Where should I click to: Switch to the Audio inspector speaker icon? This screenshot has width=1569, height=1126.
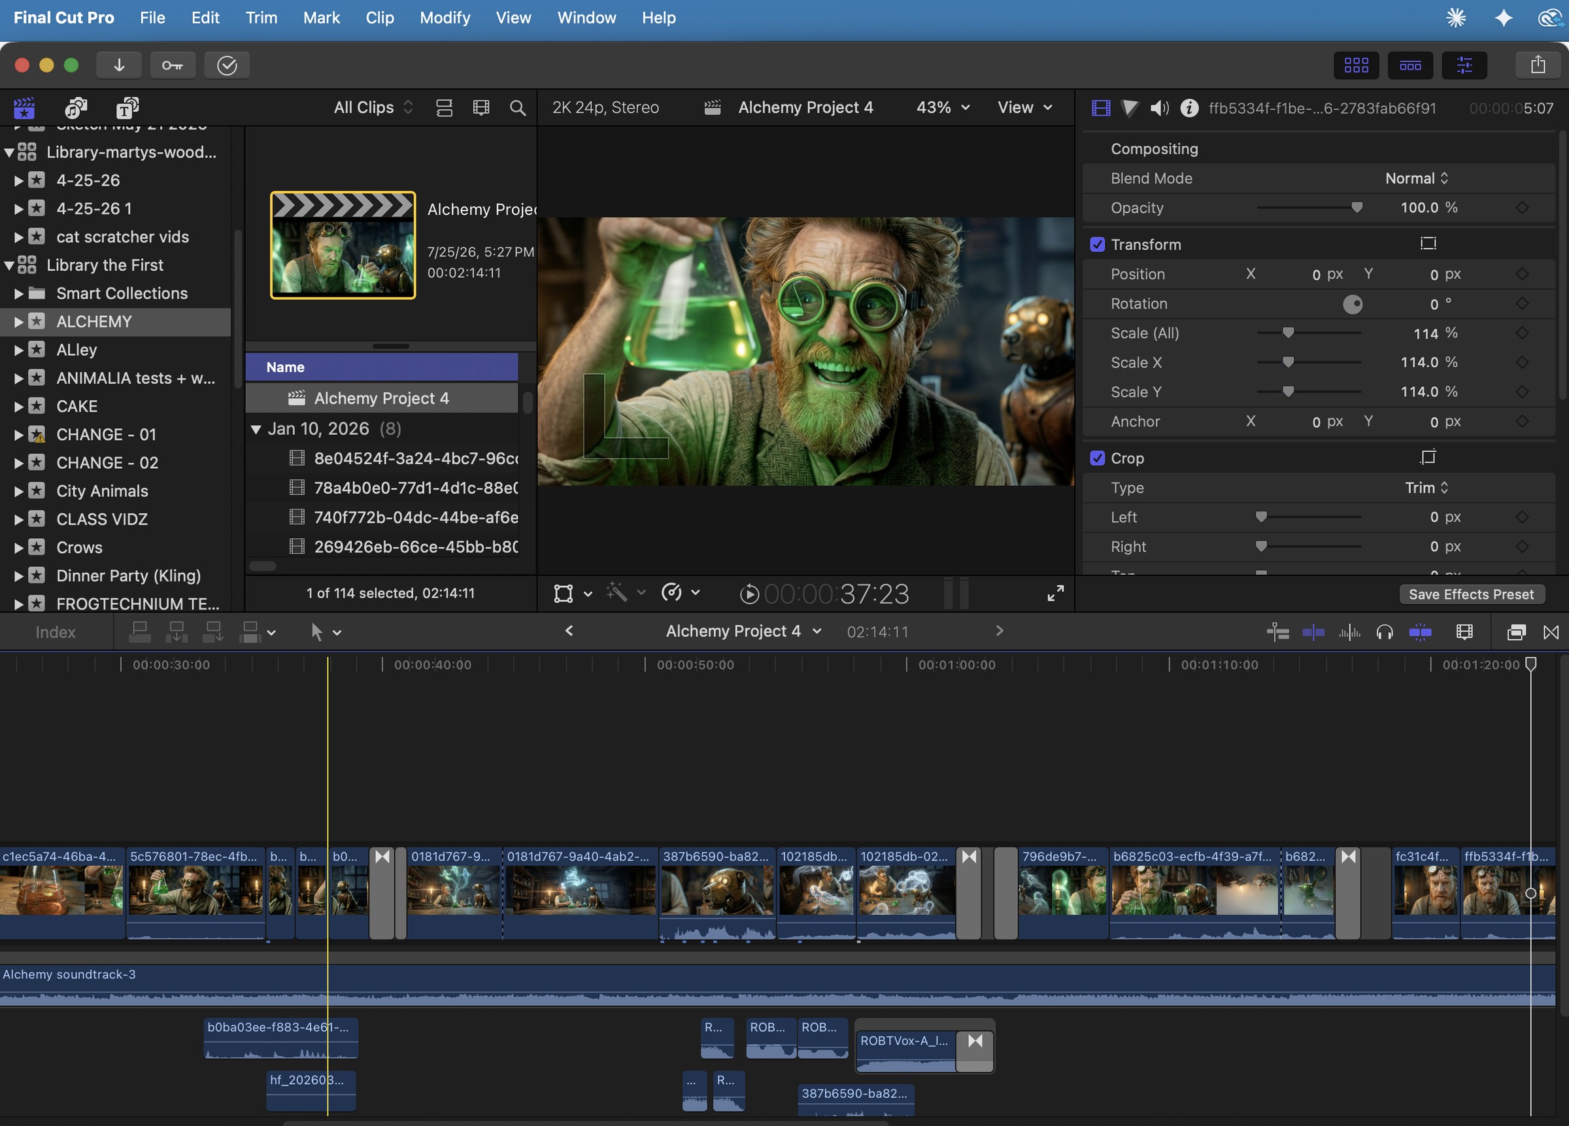click(1158, 108)
